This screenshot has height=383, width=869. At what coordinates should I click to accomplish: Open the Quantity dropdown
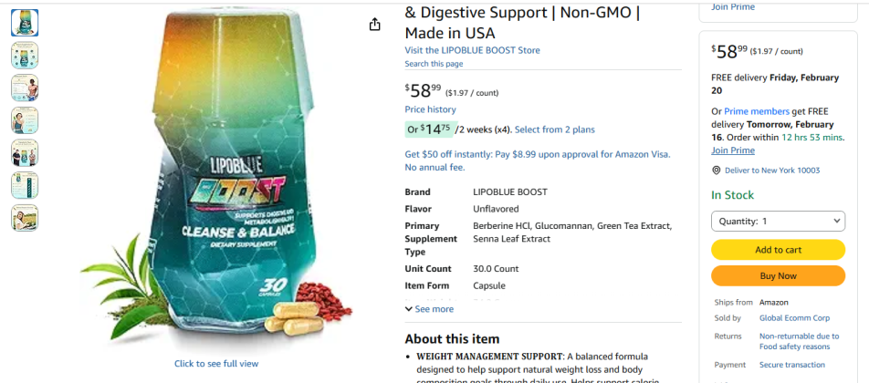778,221
